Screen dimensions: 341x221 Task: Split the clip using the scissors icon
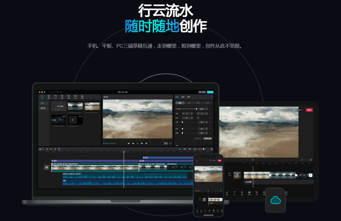(x=56, y=149)
